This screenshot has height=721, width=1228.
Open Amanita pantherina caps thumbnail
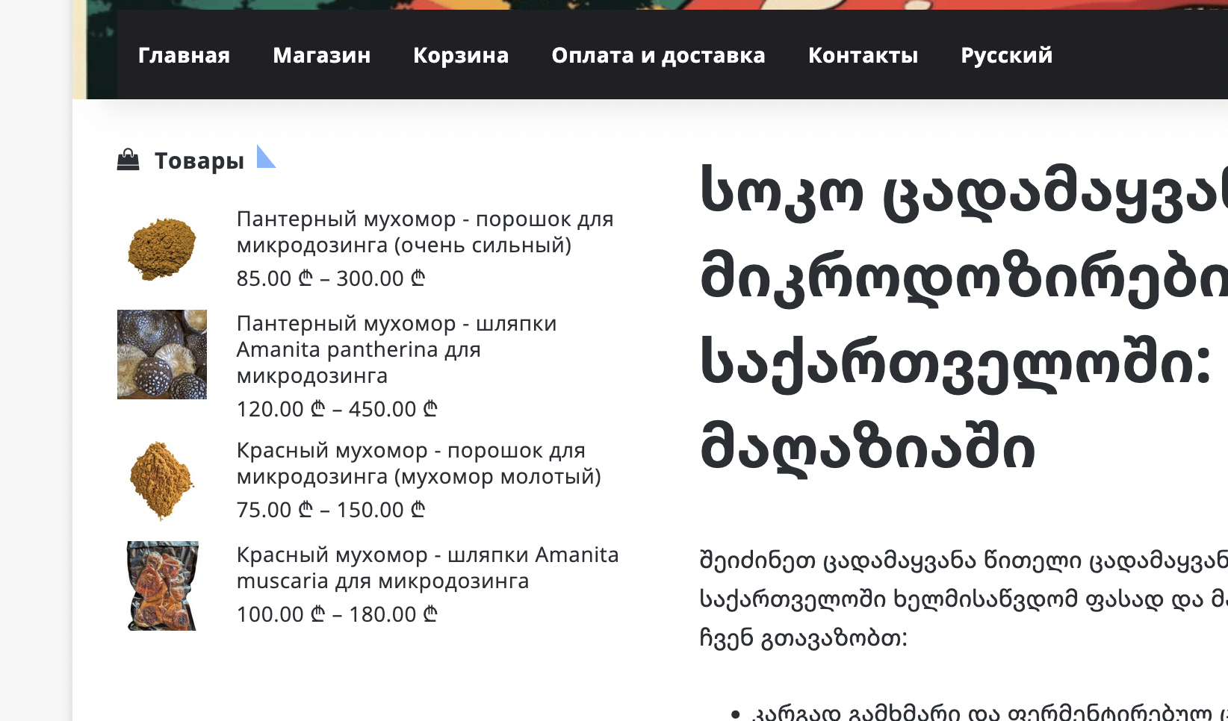click(x=162, y=355)
